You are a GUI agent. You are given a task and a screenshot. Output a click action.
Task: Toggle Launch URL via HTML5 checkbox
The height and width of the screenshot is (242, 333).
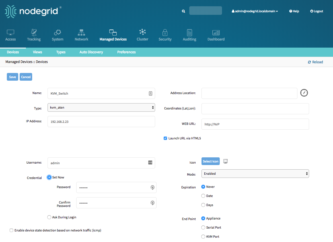[x=165, y=138]
